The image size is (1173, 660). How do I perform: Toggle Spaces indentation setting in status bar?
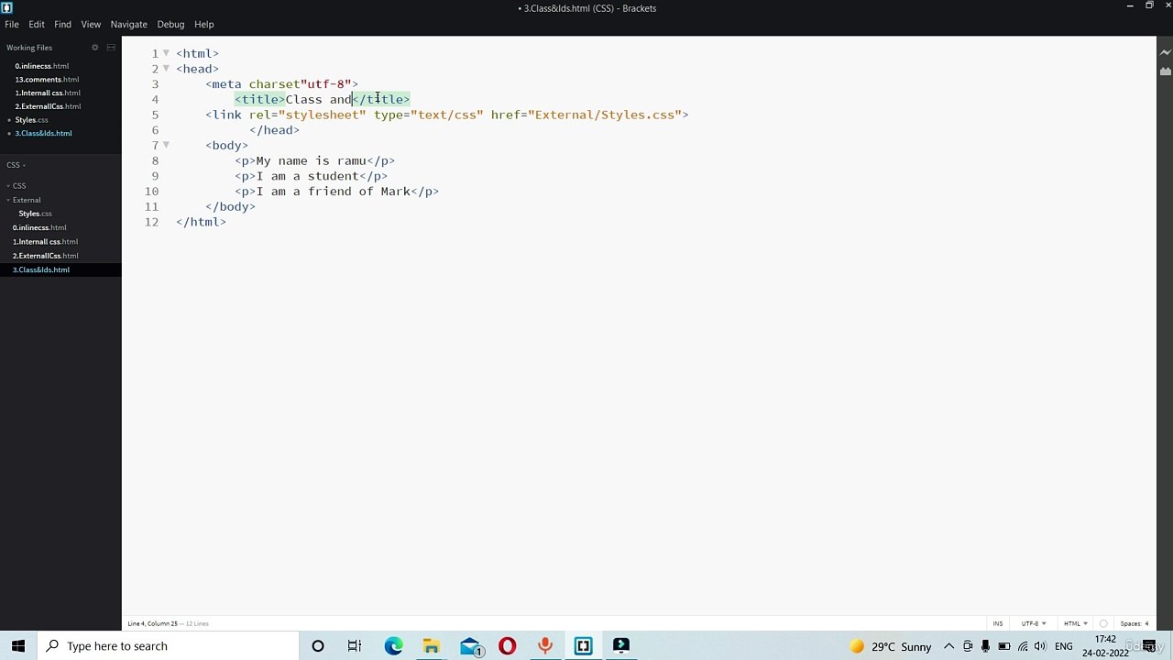click(x=1134, y=623)
